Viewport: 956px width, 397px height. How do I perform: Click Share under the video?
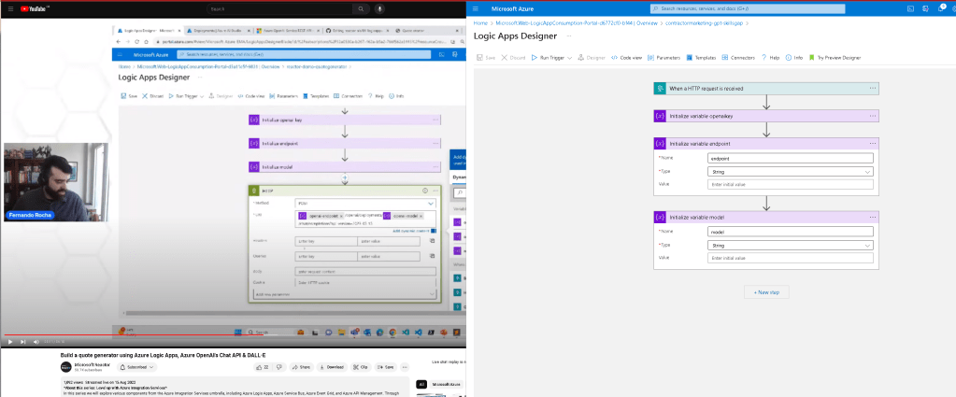tap(301, 367)
